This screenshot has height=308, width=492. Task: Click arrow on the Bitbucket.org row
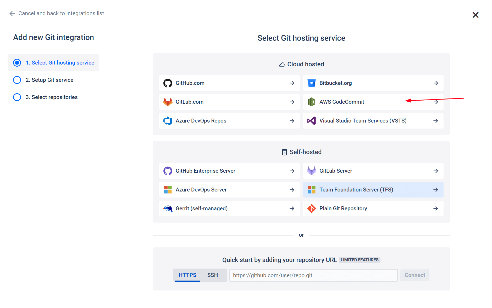click(x=436, y=83)
